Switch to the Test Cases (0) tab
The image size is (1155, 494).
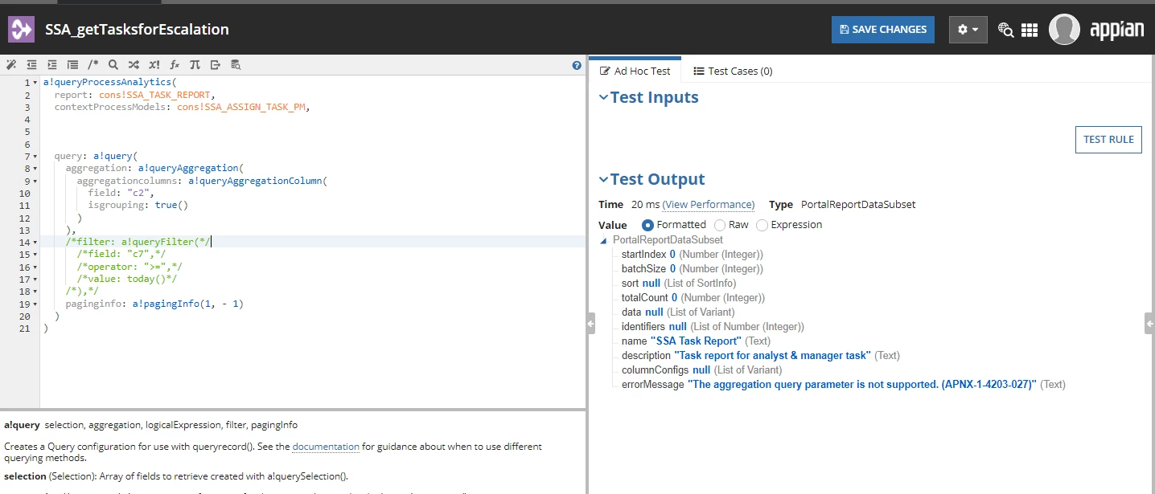(x=733, y=71)
